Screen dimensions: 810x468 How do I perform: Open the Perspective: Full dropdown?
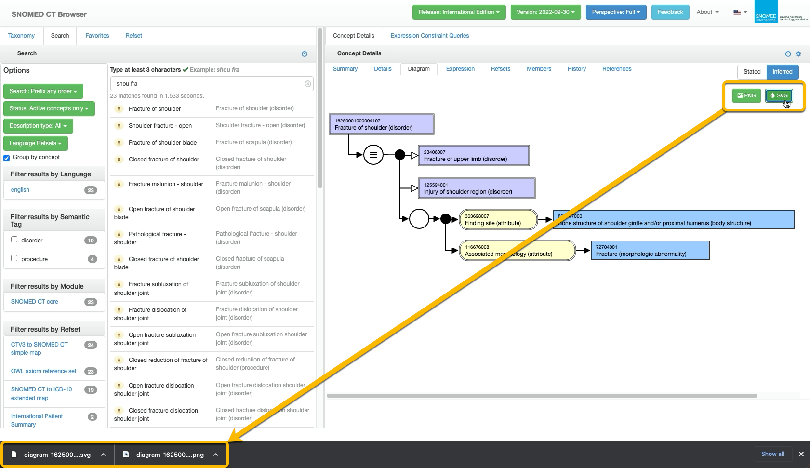coord(616,12)
